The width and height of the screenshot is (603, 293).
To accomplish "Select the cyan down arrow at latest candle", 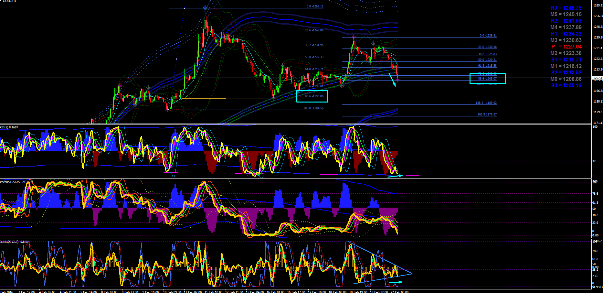I will click(392, 80).
